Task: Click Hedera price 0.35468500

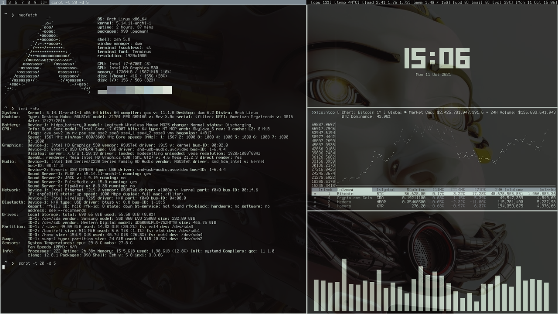Action: [x=414, y=202]
